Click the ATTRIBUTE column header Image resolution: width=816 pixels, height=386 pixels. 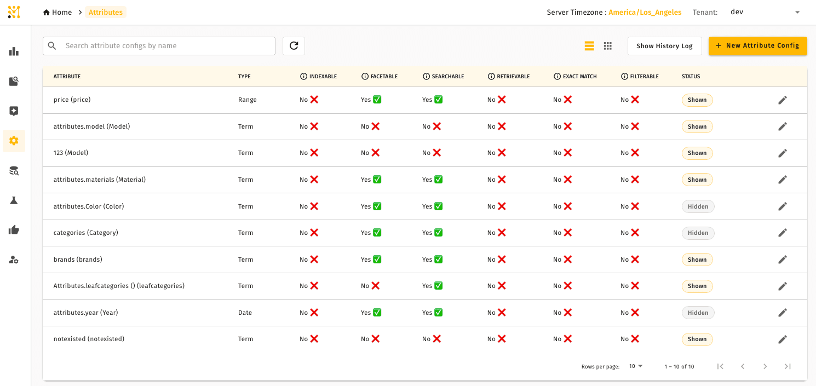[67, 77]
